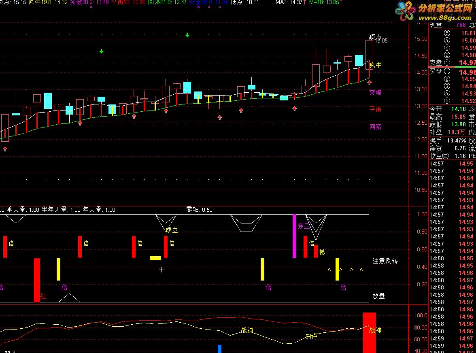Click the 100.0 bottom indicator axis label
476x353 pixels.
tap(421, 316)
